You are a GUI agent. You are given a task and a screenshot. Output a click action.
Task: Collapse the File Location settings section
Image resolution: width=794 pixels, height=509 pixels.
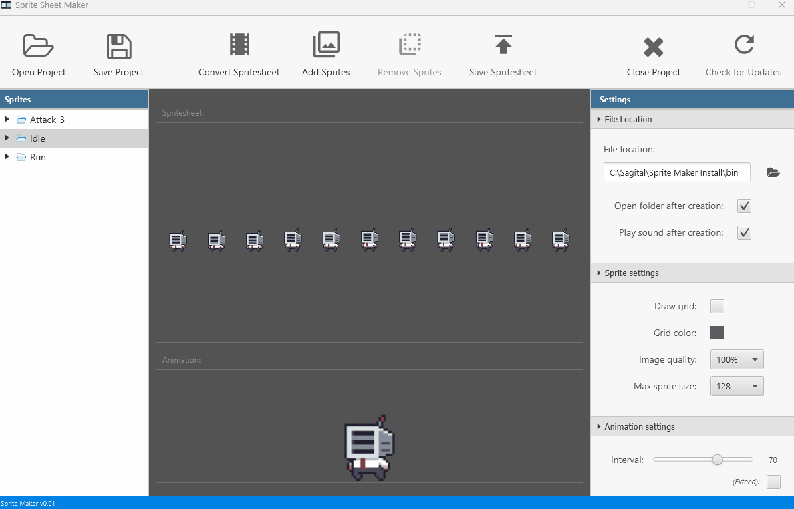(599, 119)
